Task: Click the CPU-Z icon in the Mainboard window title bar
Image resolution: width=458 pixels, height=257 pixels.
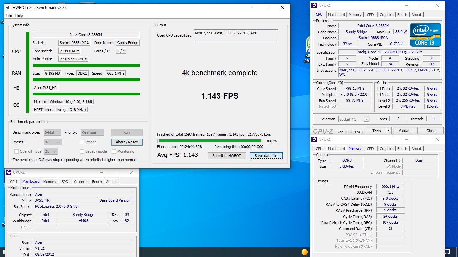Action: pos(9,172)
